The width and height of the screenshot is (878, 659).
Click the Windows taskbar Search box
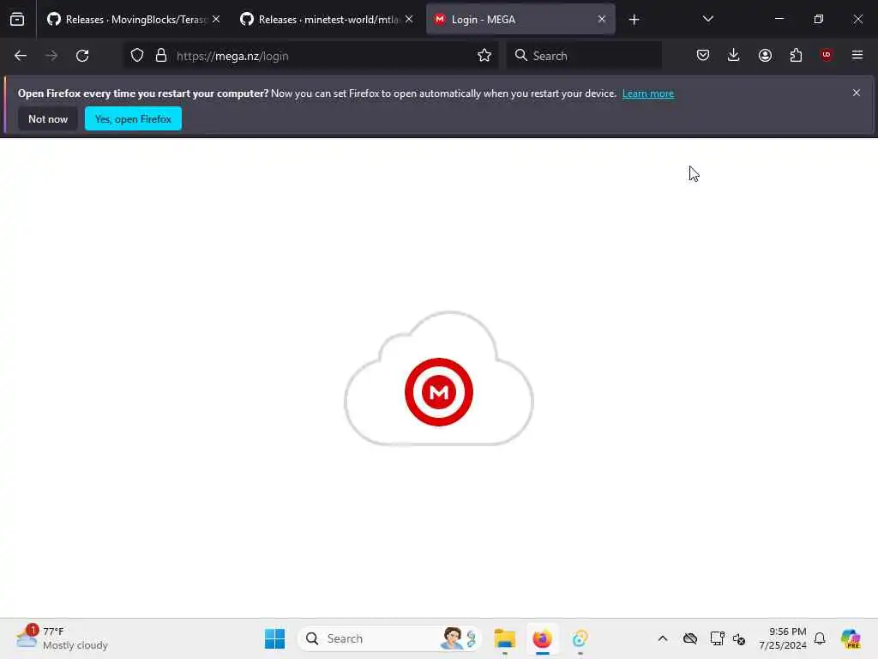click(x=390, y=638)
